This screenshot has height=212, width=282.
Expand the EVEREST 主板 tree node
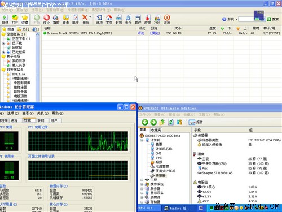click(x=142, y=180)
